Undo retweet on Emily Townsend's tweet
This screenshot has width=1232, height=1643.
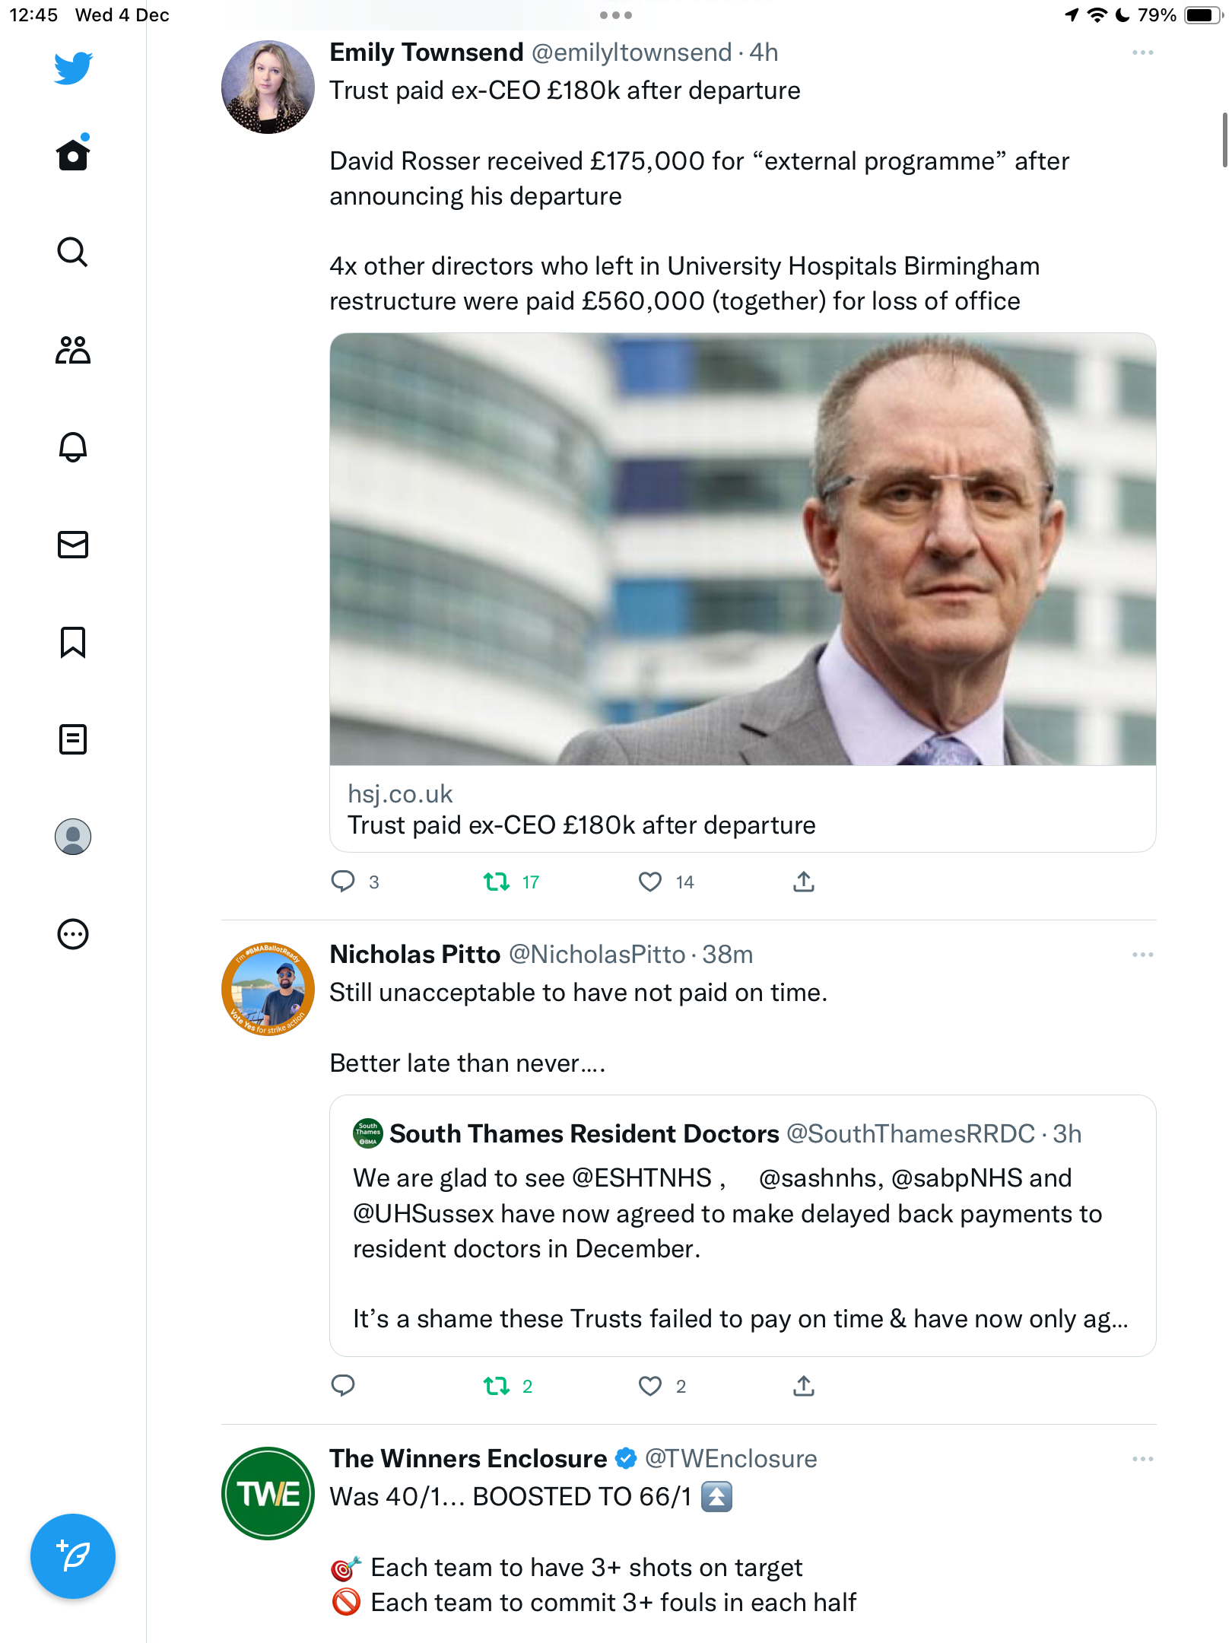(497, 882)
